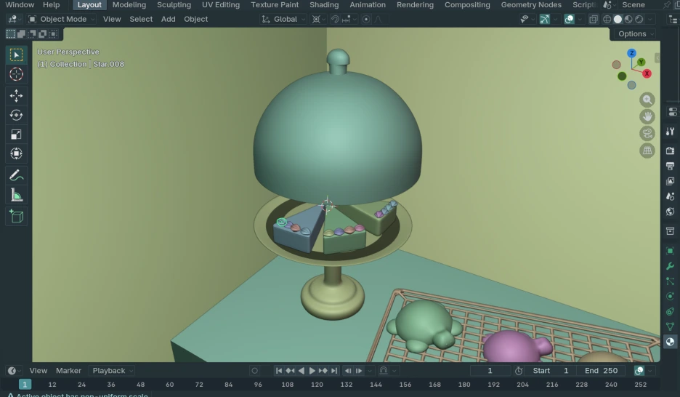The height and width of the screenshot is (397, 680).
Task: Switch to Rendered viewport shading
Action: point(639,19)
